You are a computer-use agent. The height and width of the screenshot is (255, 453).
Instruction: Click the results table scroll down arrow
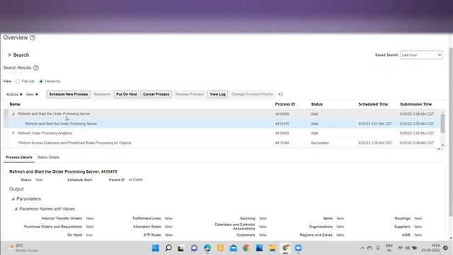click(x=442, y=145)
